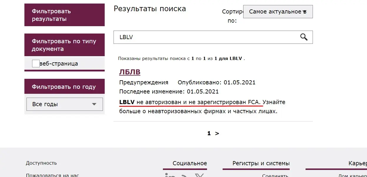Open the X social icon in footer
The height and width of the screenshot is (177, 367).
pos(199,175)
